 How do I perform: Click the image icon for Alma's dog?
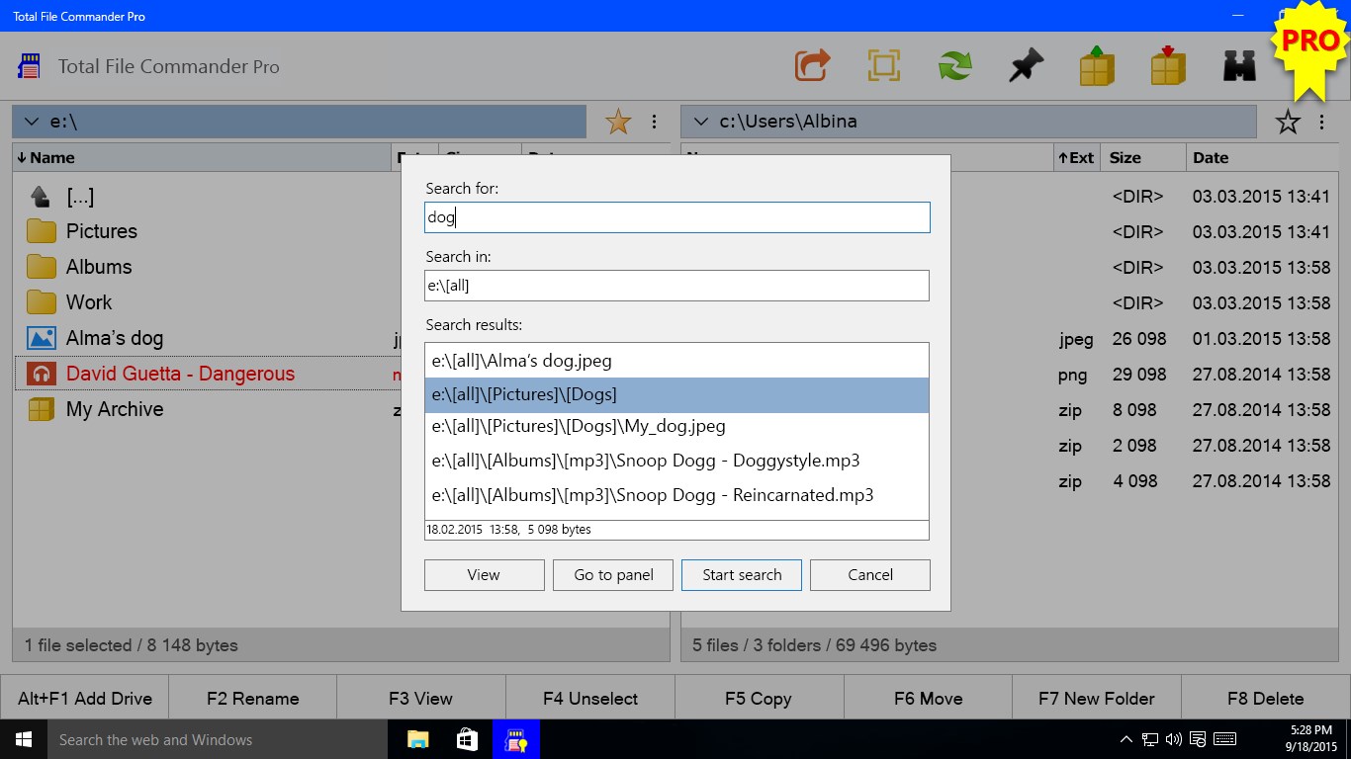coord(41,338)
